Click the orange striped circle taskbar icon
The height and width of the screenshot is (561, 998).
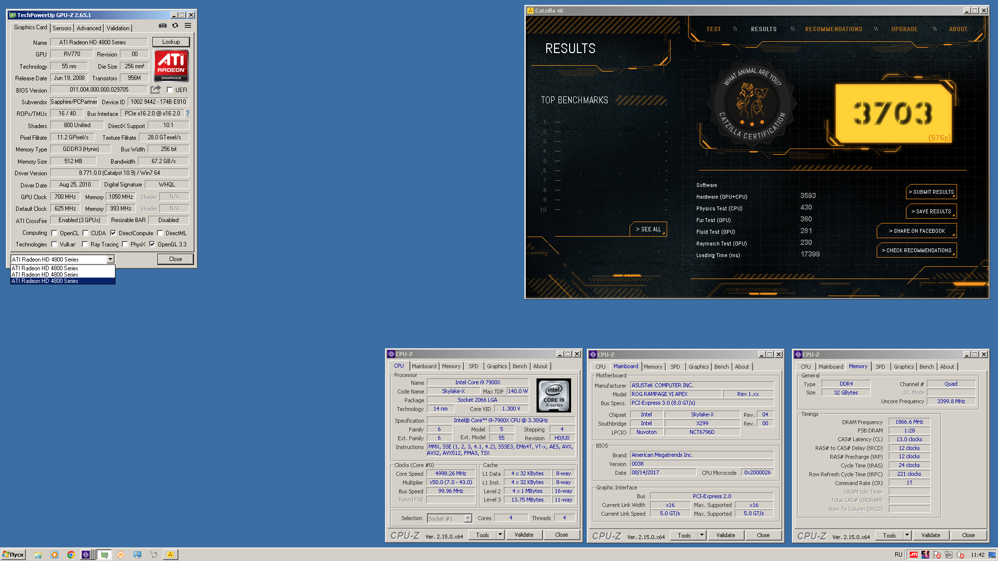click(x=121, y=555)
